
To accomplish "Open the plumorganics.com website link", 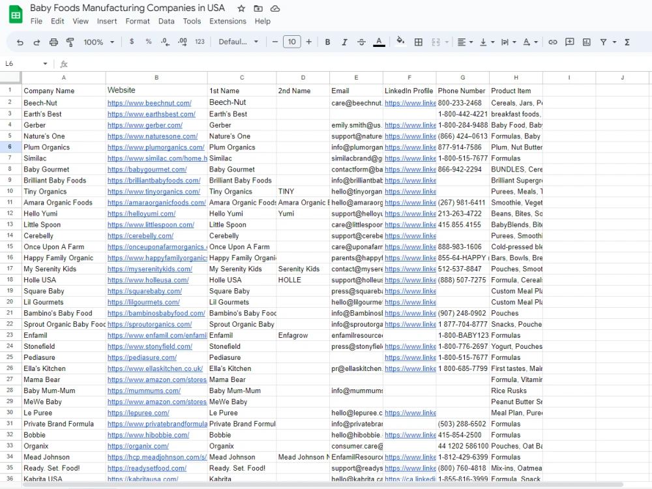I will tap(156, 147).
